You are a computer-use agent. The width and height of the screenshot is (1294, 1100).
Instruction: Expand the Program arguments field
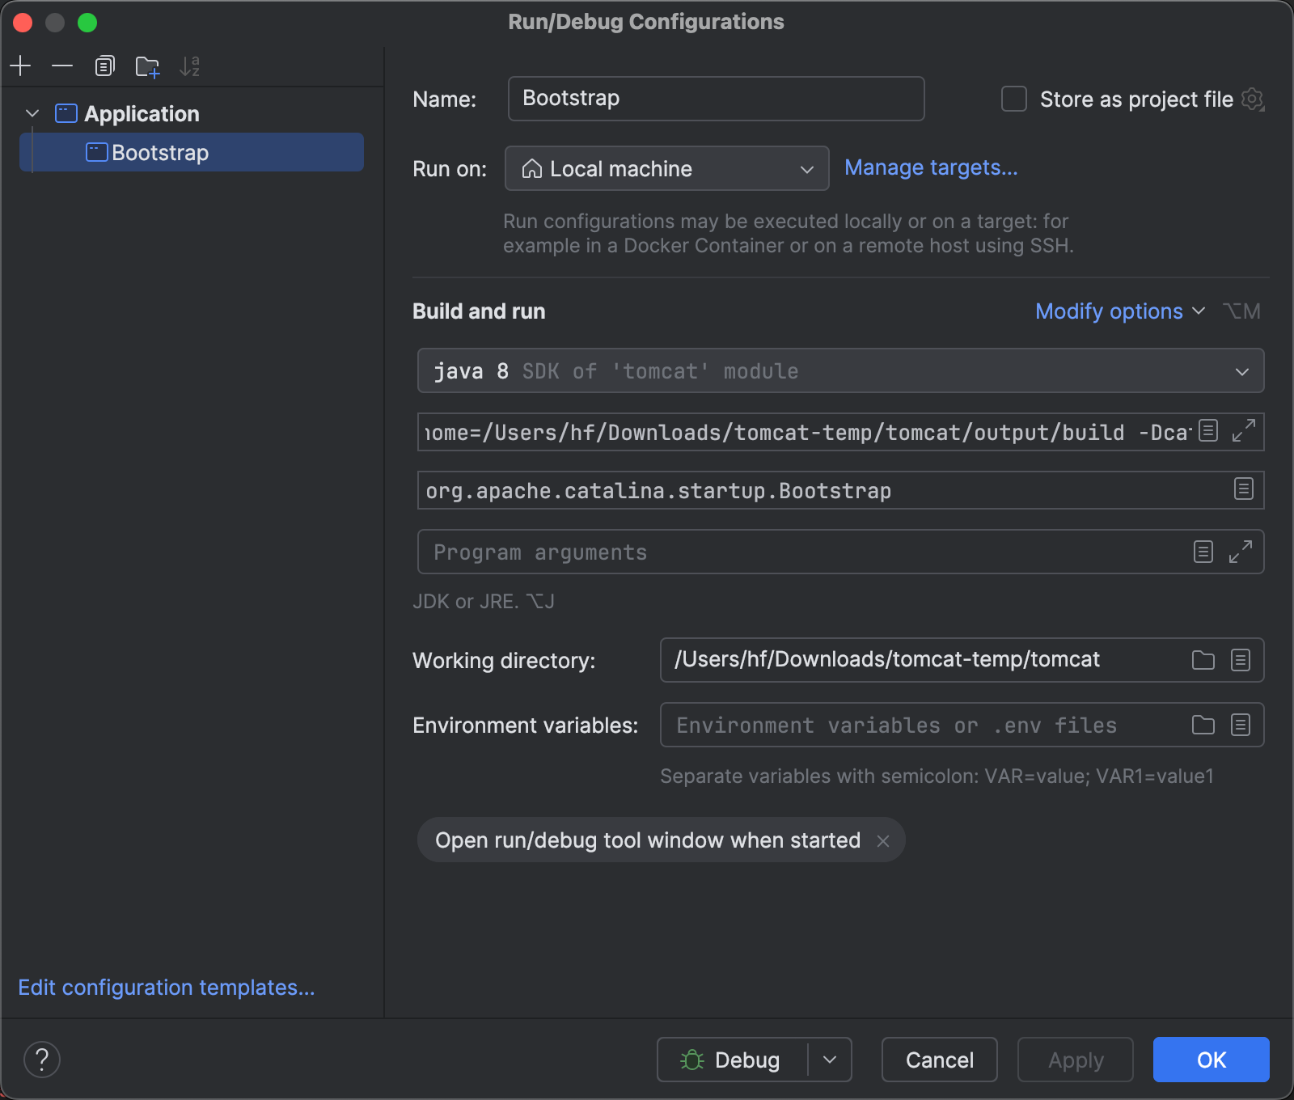1240,552
